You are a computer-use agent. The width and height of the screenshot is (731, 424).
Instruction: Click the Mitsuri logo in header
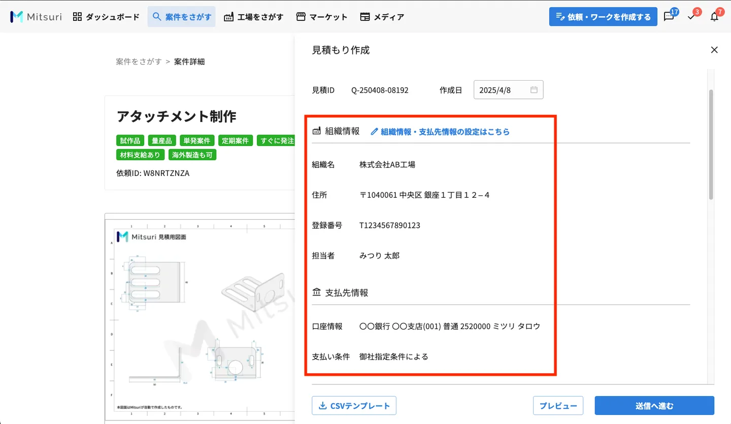tap(36, 17)
